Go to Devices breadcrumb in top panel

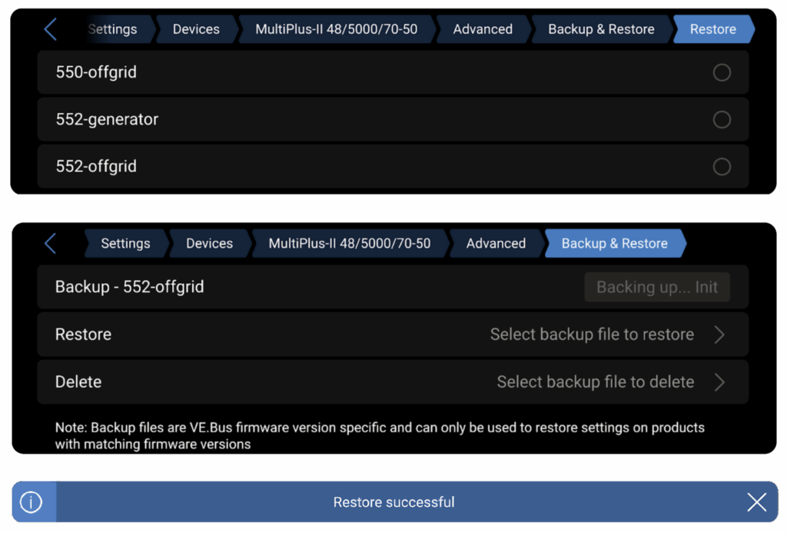196,29
